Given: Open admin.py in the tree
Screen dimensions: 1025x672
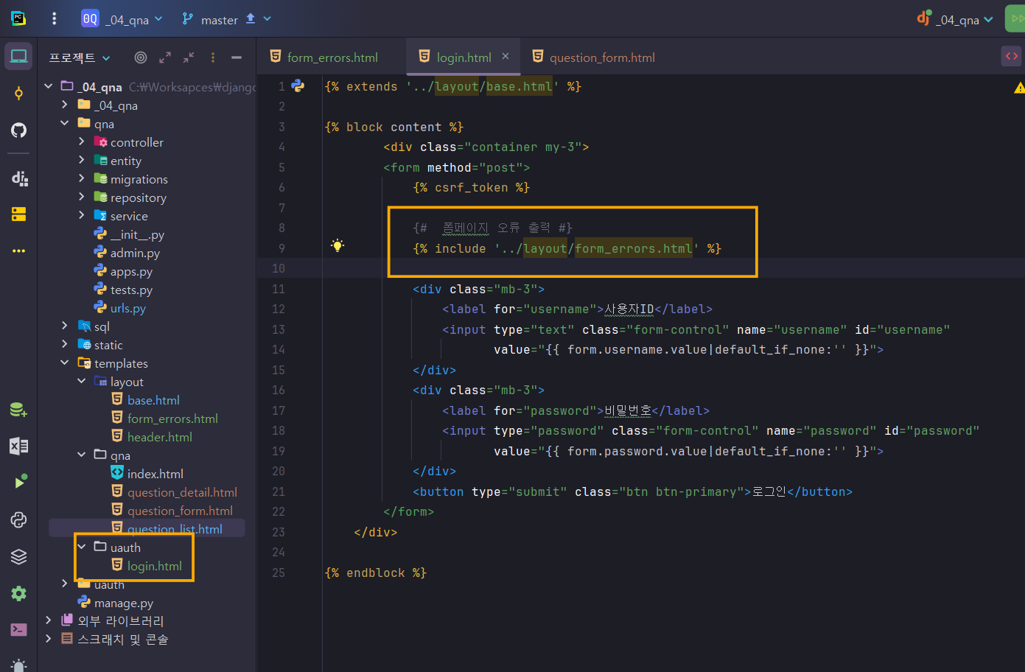Looking at the screenshot, I should click(135, 253).
